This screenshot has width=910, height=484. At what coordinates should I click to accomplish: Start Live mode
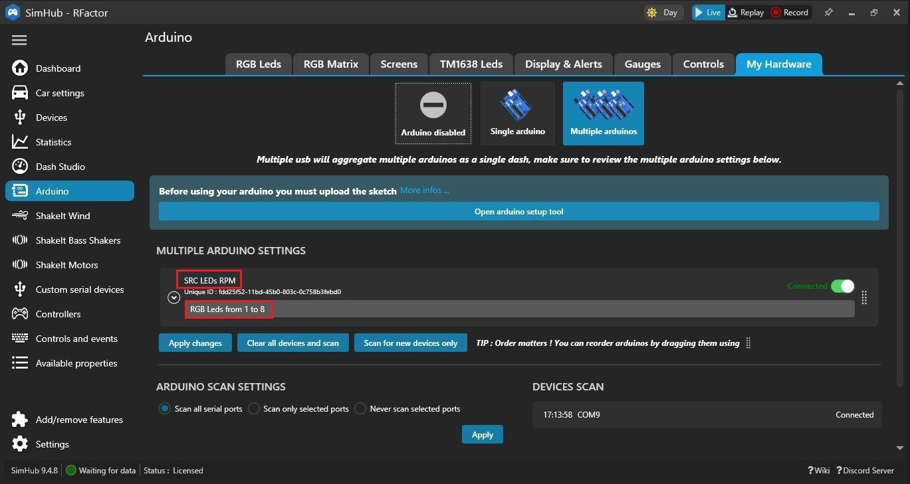708,13
